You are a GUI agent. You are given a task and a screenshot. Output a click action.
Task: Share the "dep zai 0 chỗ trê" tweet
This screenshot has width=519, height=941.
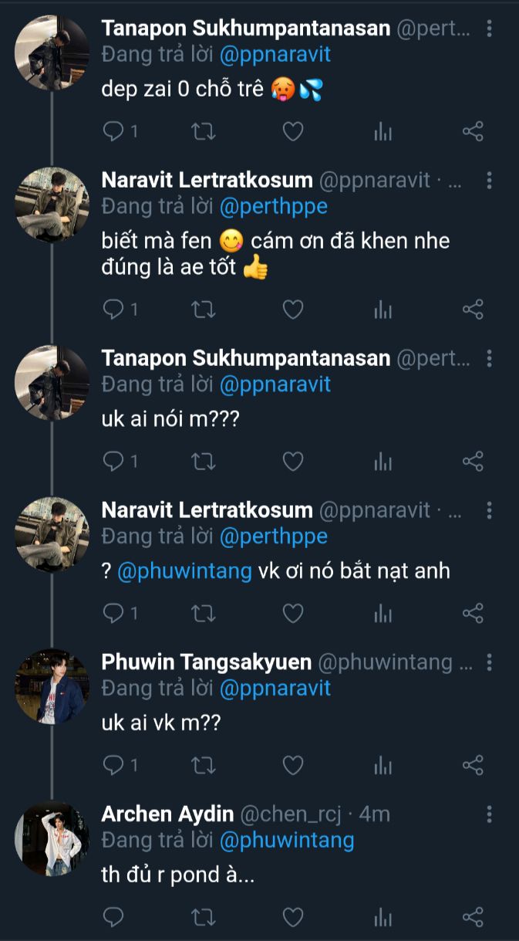click(x=472, y=132)
